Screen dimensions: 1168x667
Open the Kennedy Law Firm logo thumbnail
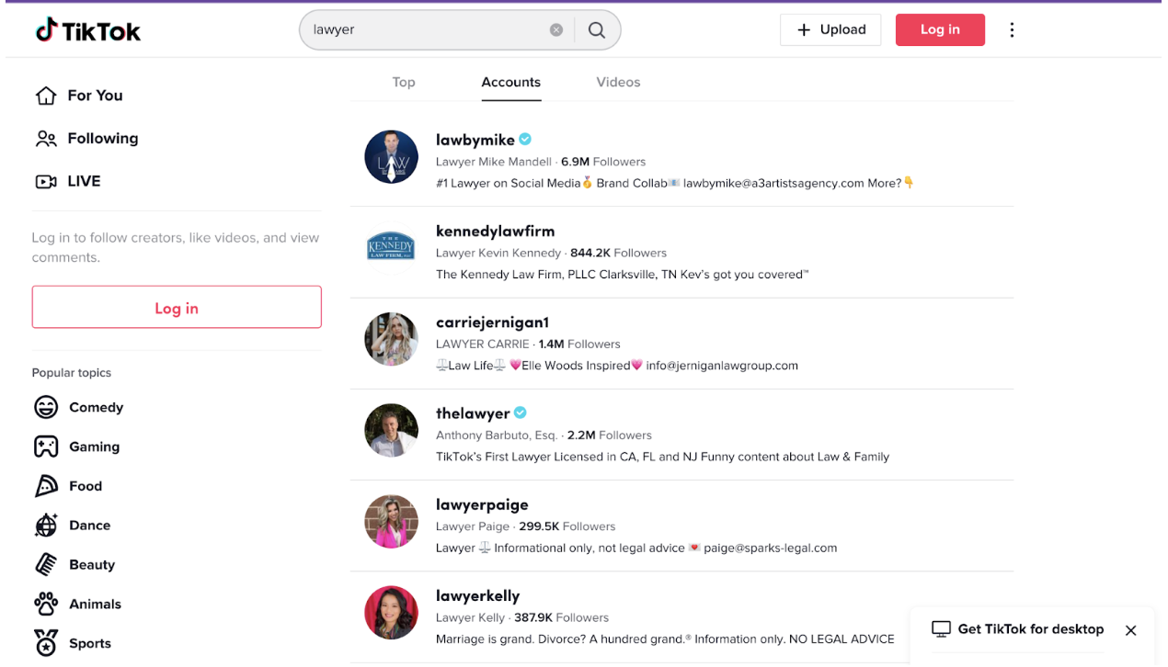pyautogui.click(x=392, y=248)
